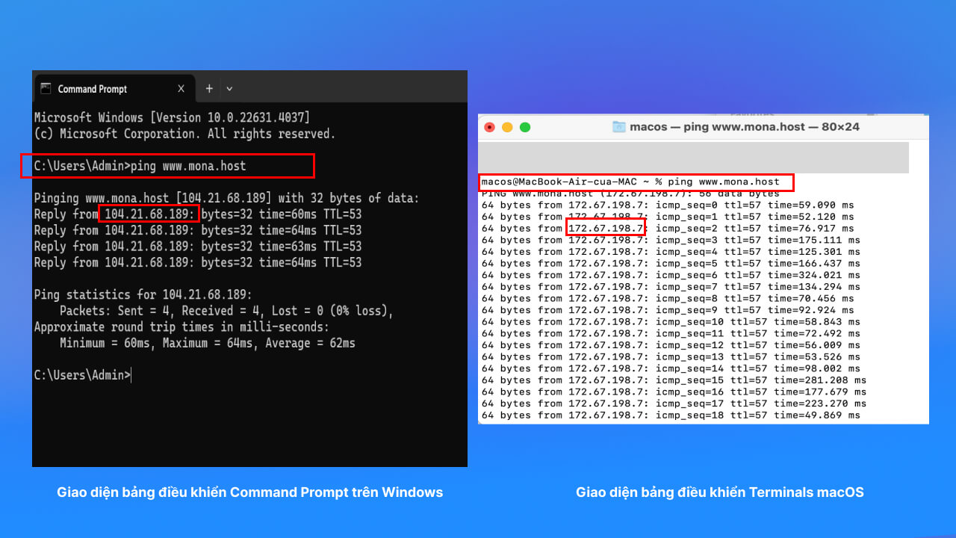Click 'Ping statistics for 104.21.68.189:' line
Image resolution: width=956 pixels, height=538 pixels.
[143, 294]
